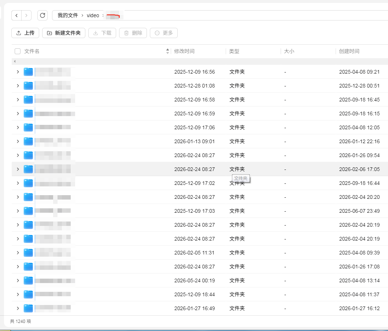
Task: Open folder icon in the 2025-12-28 01:08 row
Action: pyautogui.click(x=28, y=86)
